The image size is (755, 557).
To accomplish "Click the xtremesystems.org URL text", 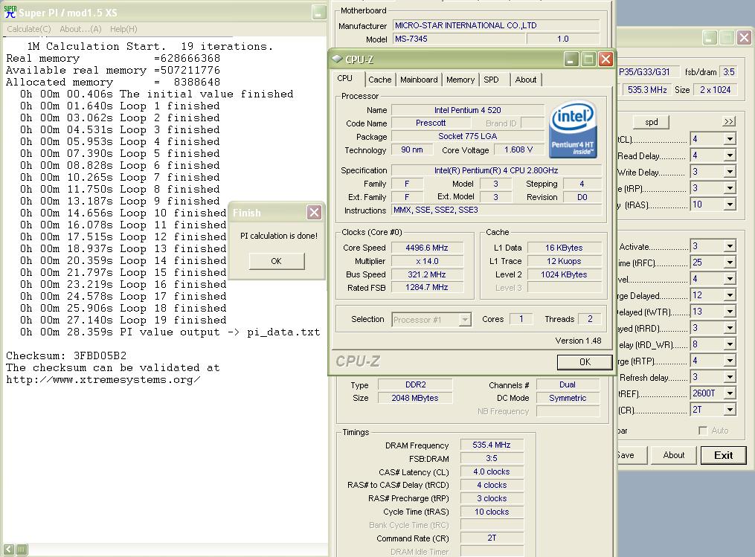I will click(x=103, y=380).
